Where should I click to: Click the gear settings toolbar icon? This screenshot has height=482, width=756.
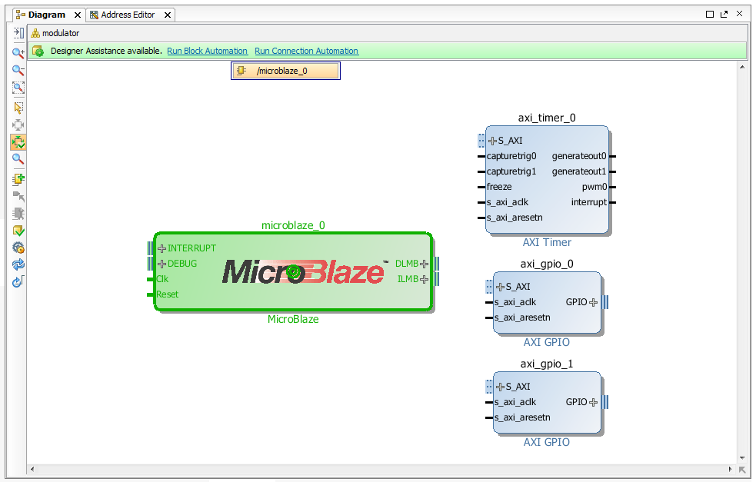(18, 248)
